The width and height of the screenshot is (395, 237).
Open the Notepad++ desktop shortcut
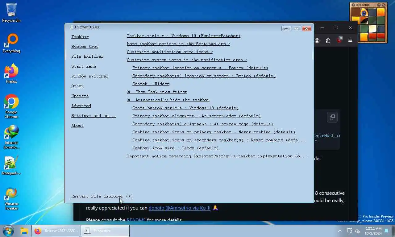coord(11,165)
